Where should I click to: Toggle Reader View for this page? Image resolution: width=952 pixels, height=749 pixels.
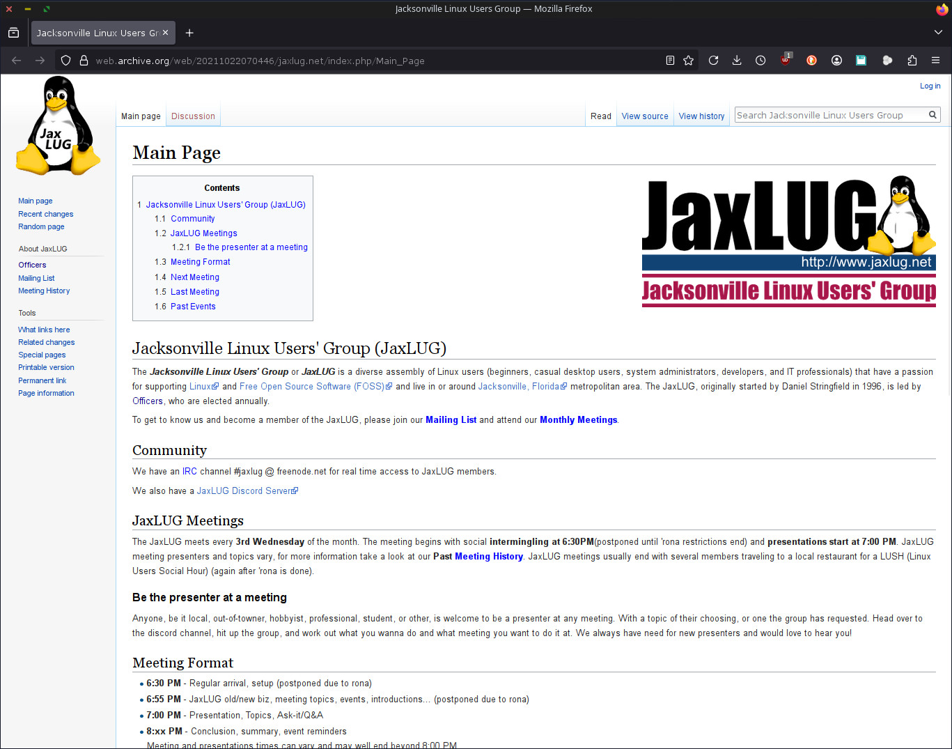pos(669,60)
